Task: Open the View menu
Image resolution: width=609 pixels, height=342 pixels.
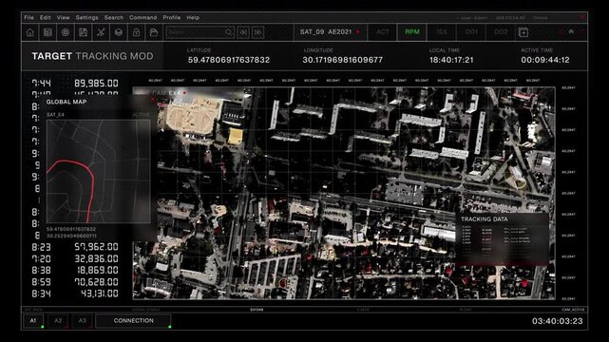Action: point(64,17)
